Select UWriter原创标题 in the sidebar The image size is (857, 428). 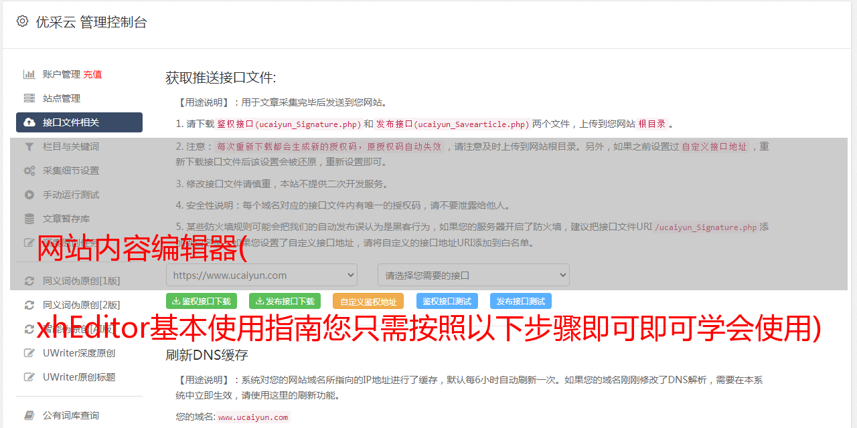[x=79, y=377]
